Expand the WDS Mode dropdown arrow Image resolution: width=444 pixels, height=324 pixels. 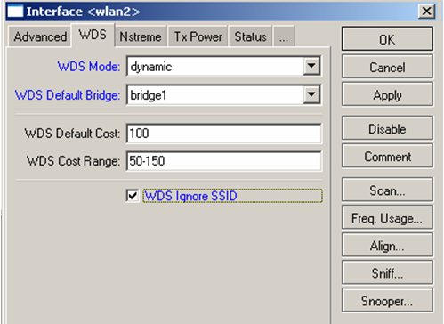tap(311, 66)
